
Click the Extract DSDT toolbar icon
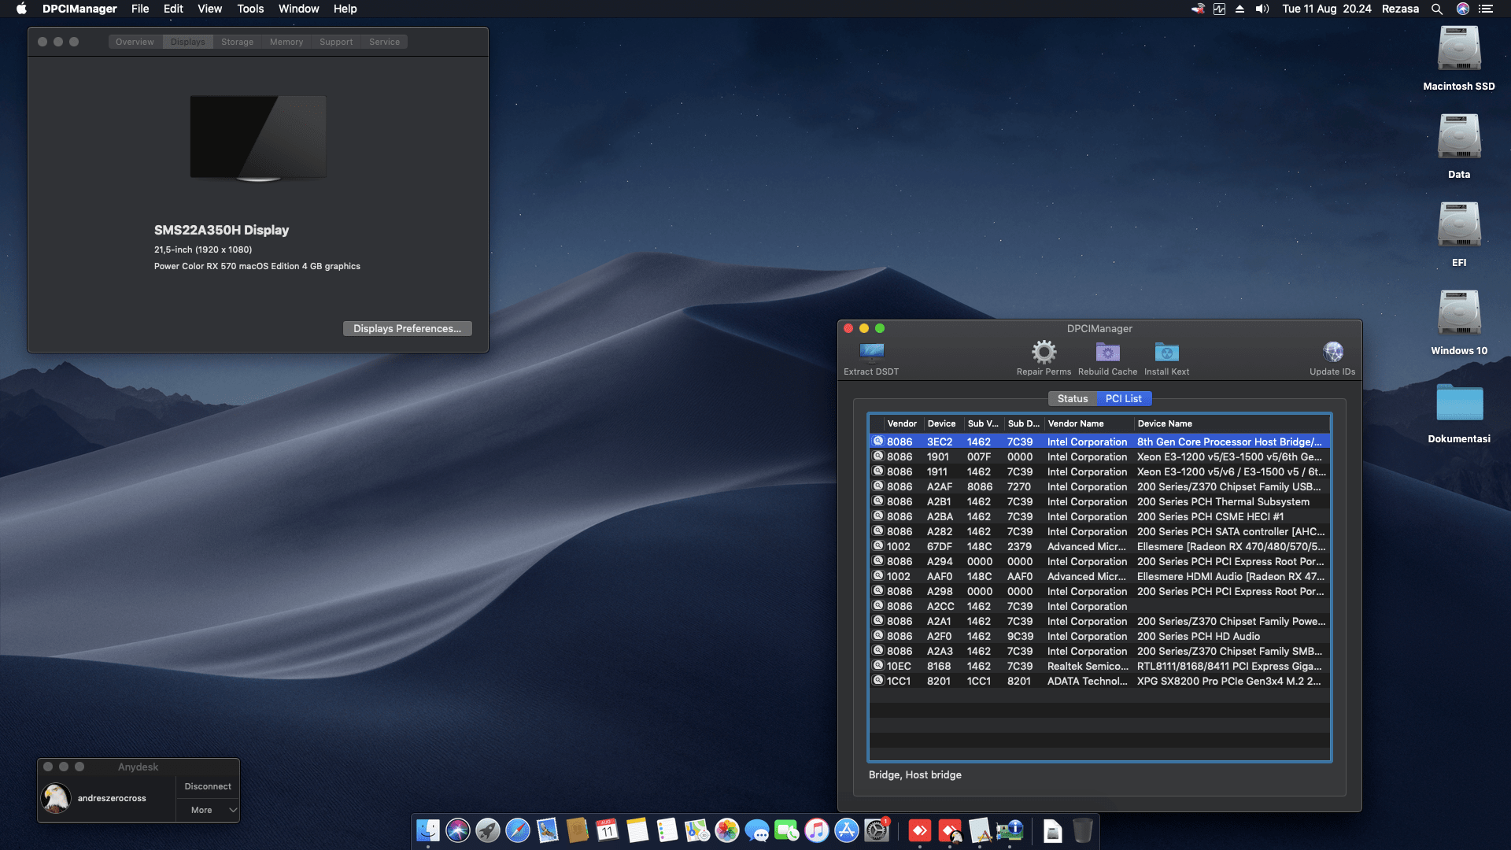(x=871, y=352)
